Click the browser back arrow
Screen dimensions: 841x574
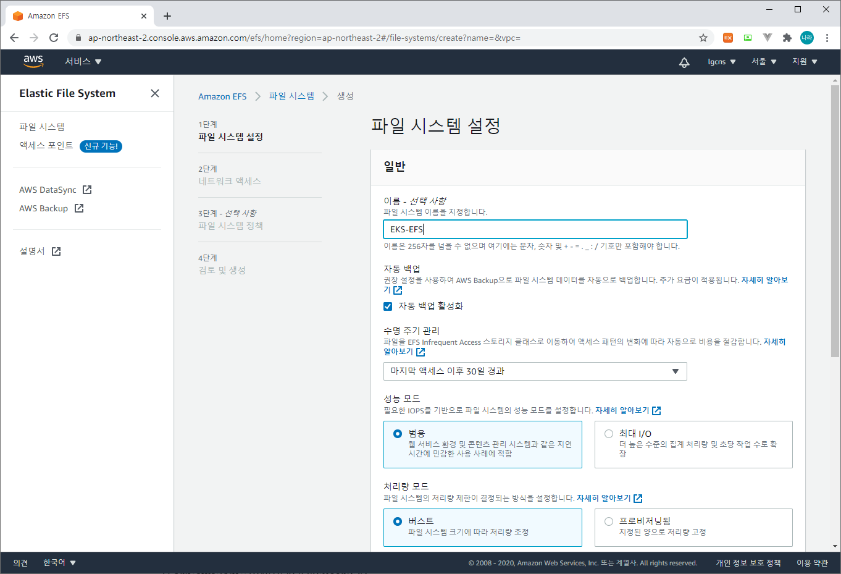tap(14, 38)
